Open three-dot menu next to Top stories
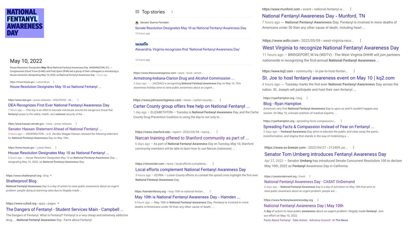Screen dimensions: 411x231 point(172,12)
